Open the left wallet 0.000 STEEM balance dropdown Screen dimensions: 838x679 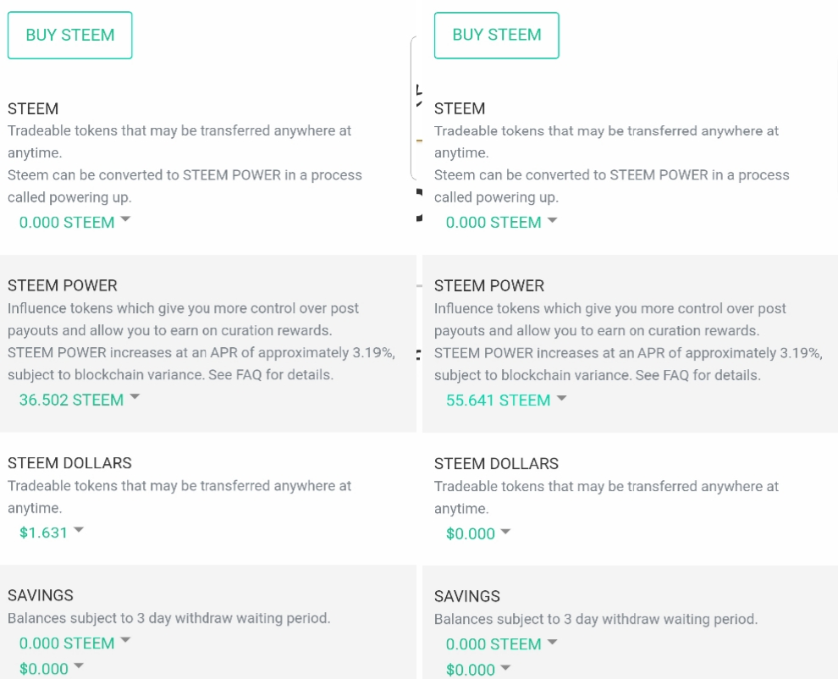pos(74,222)
